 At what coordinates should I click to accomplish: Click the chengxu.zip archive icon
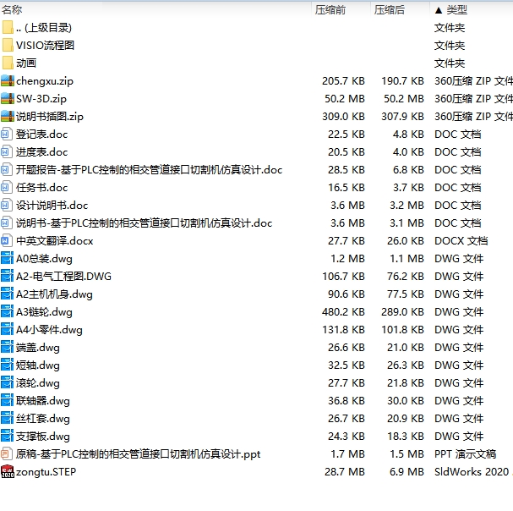8,81
